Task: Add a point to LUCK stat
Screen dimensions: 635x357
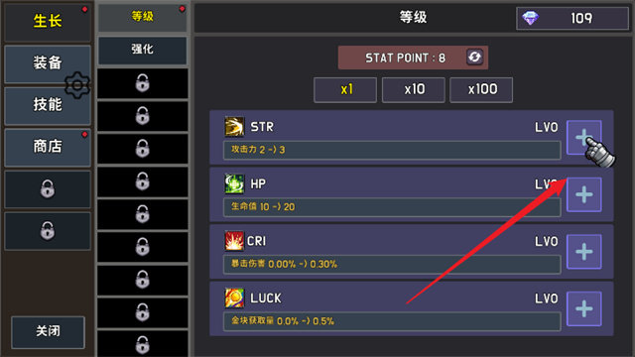Action: click(583, 308)
